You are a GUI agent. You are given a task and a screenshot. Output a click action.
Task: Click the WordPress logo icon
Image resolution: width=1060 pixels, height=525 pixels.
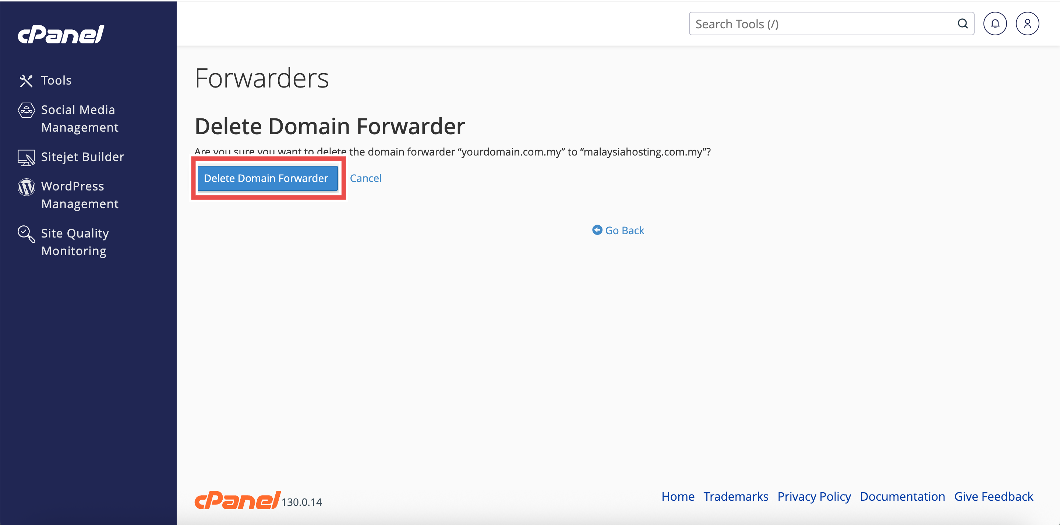click(x=26, y=187)
